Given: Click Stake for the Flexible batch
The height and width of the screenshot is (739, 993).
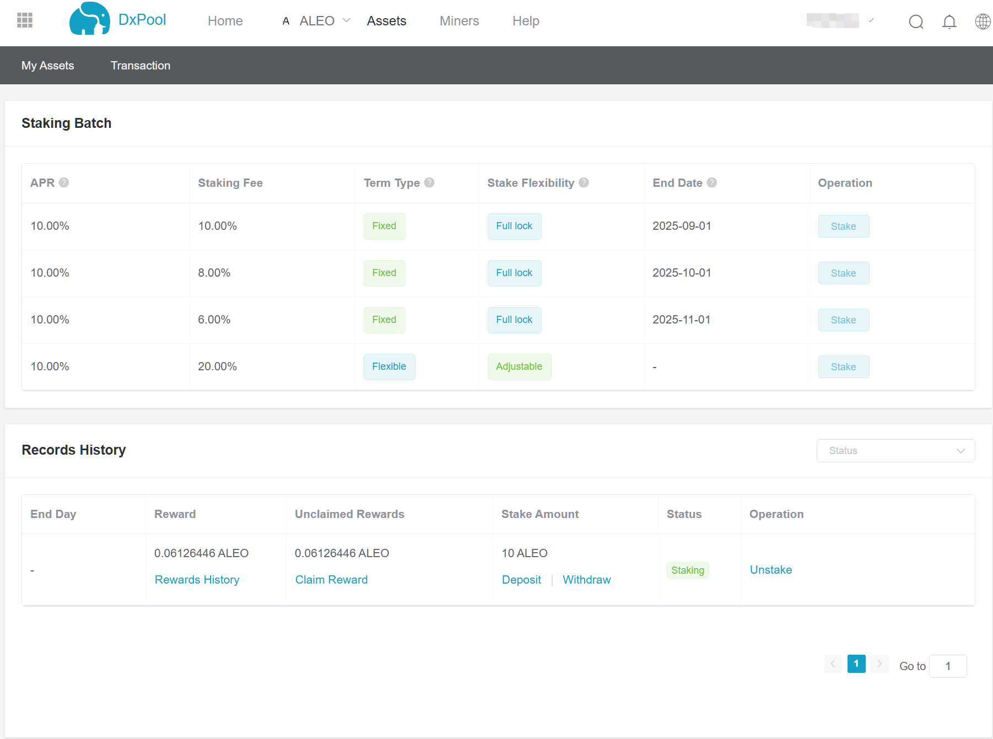Looking at the screenshot, I should (x=843, y=367).
